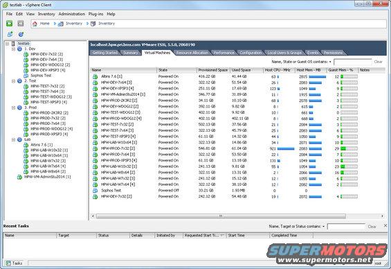Click VM icon of HPW-DEV-7x32 table row

[95, 197]
